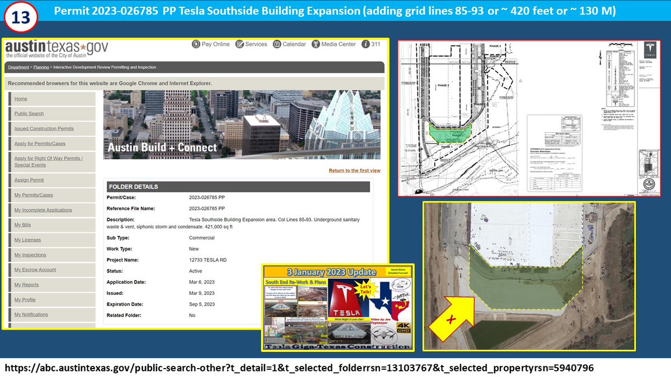671x377 pixels.
Task: Click the Pay Online card icon
Action: click(x=196, y=44)
